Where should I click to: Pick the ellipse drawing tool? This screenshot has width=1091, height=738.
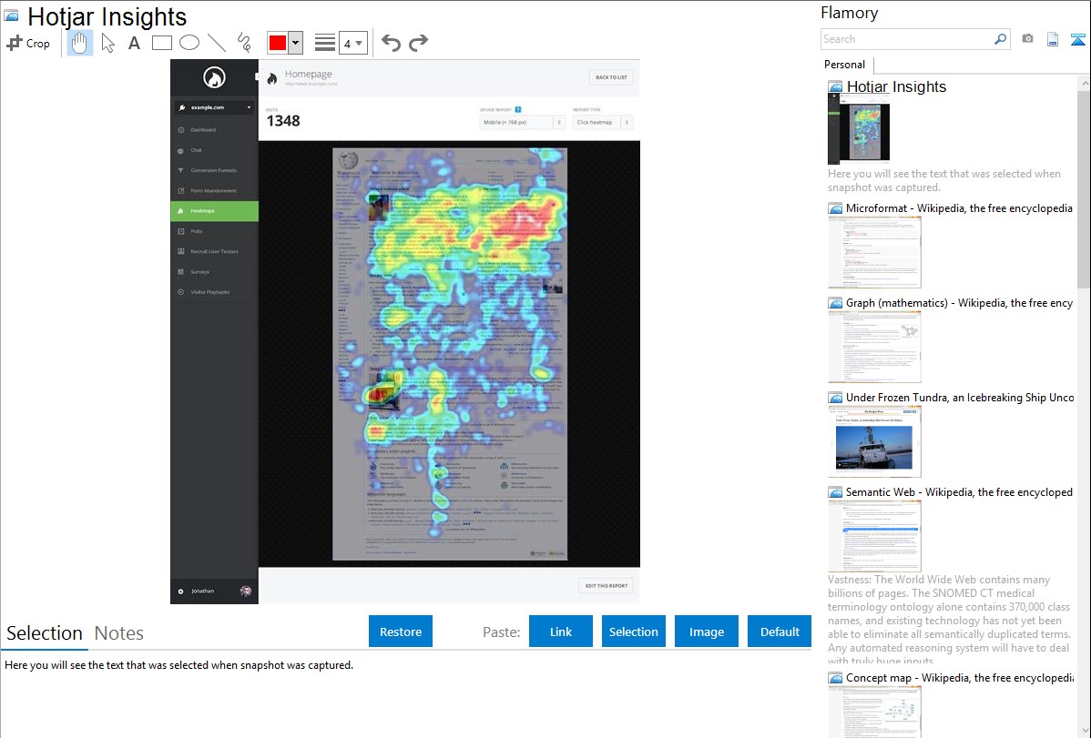pyautogui.click(x=189, y=43)
